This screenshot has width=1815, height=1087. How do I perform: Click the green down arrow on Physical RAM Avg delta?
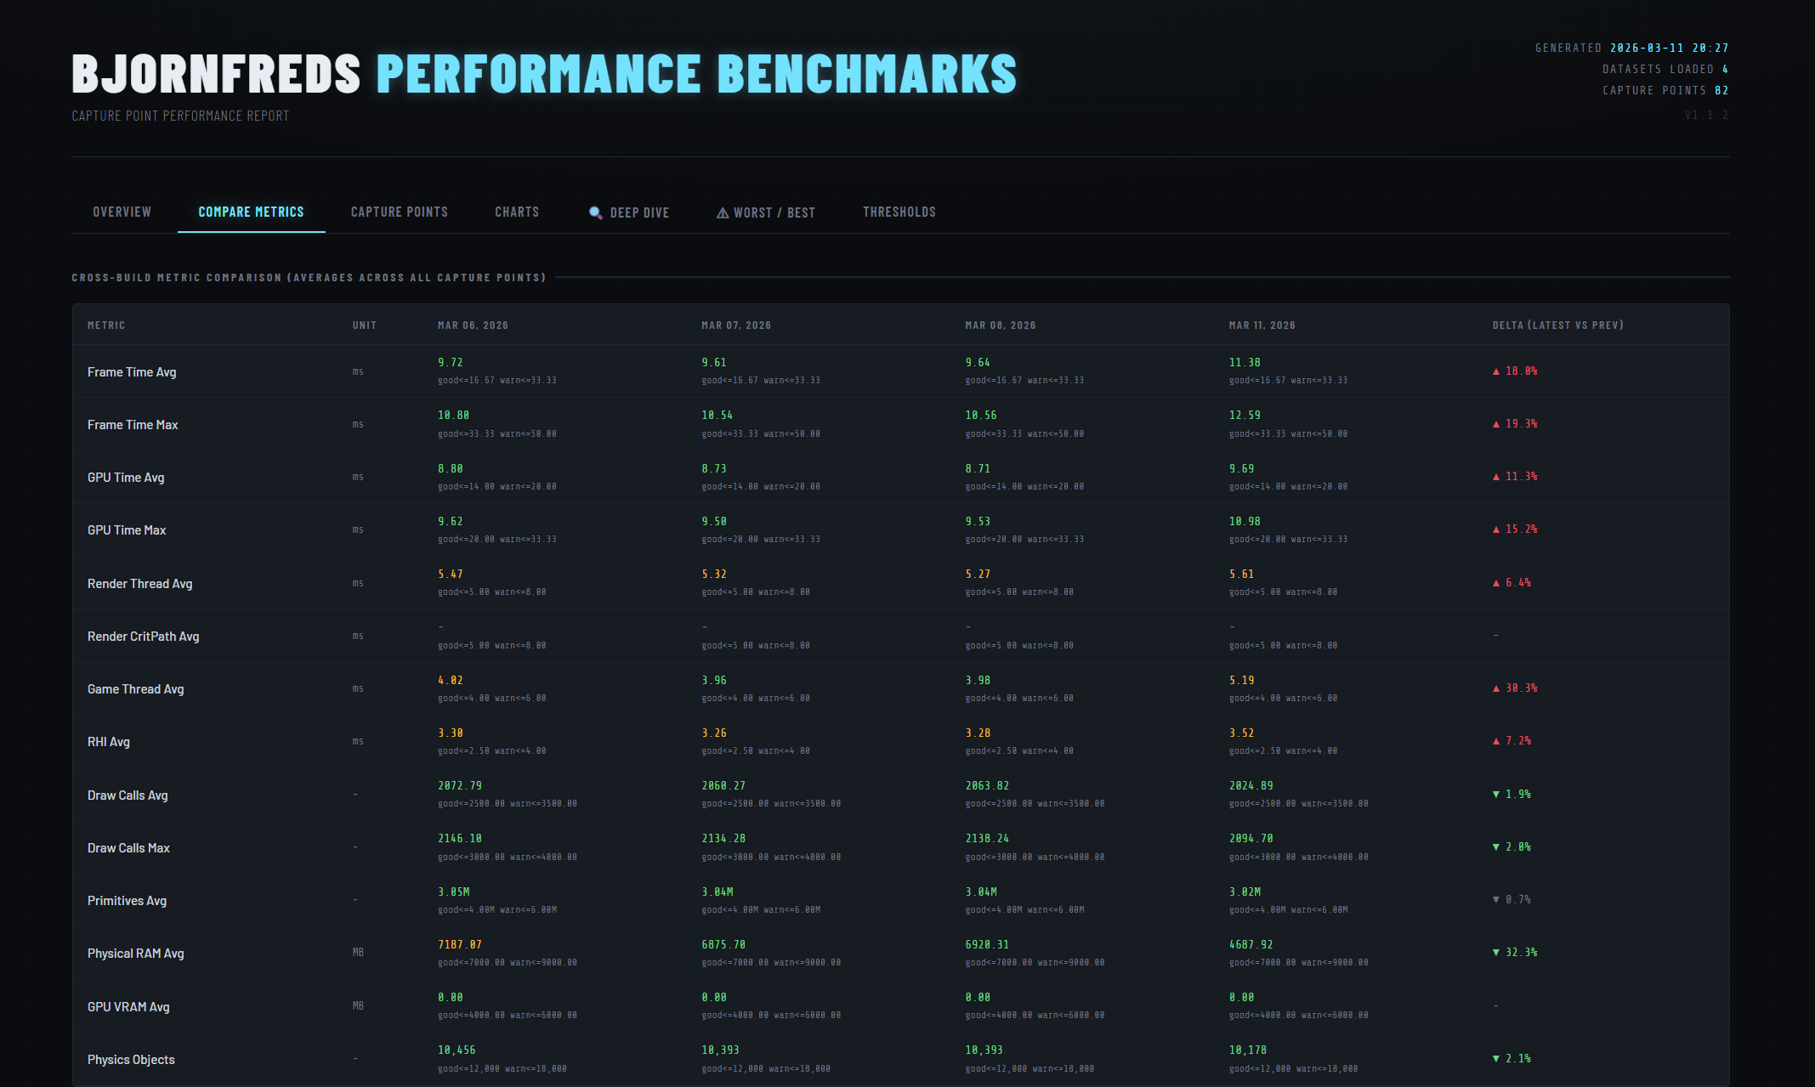1496,953
